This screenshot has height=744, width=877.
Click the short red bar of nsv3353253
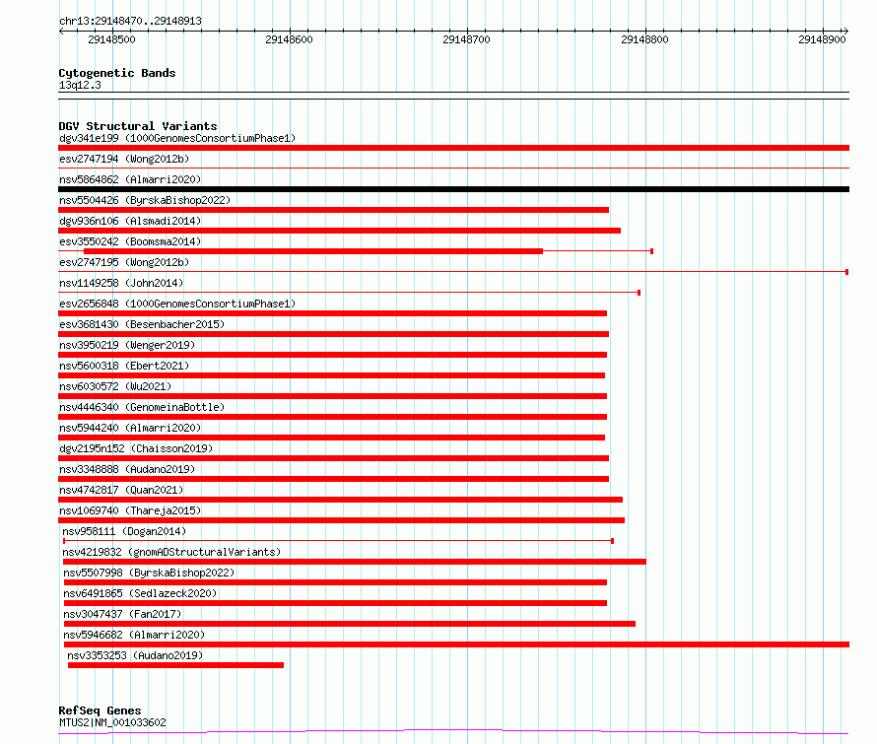175,665
